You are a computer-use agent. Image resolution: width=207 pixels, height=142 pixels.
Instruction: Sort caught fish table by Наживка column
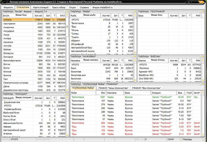coord(115,93)
